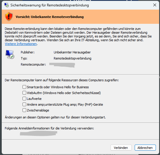Click the Remotedesktopverbindung type value

point(72,58)
